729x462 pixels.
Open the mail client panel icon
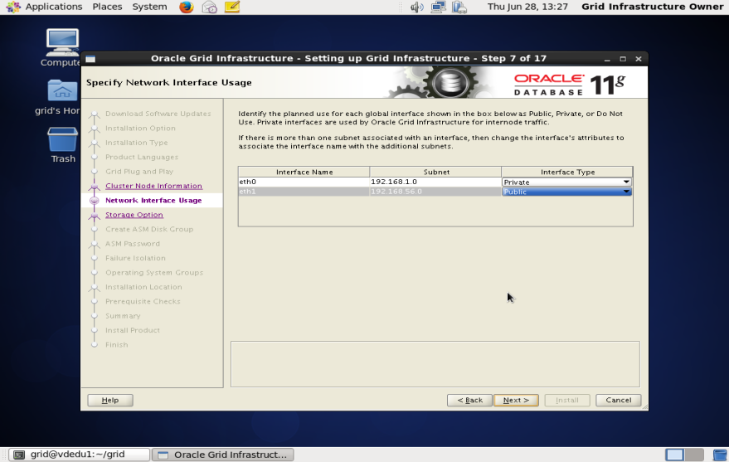(210, 7)
